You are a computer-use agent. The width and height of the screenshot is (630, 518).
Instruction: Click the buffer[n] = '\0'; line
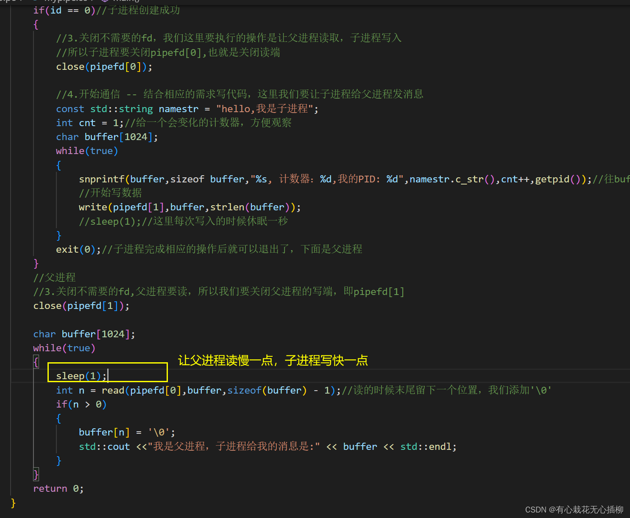point(127,432)
